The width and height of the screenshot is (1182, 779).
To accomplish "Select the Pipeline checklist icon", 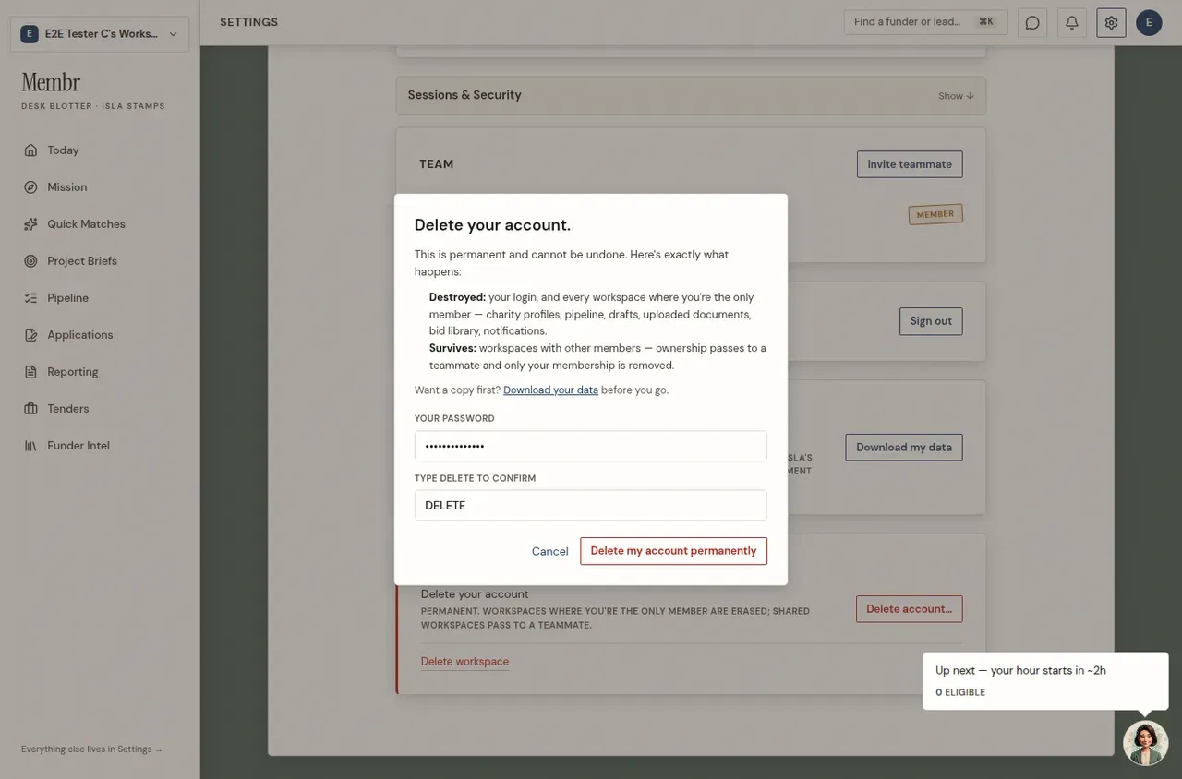I will [x=30, y=298].
